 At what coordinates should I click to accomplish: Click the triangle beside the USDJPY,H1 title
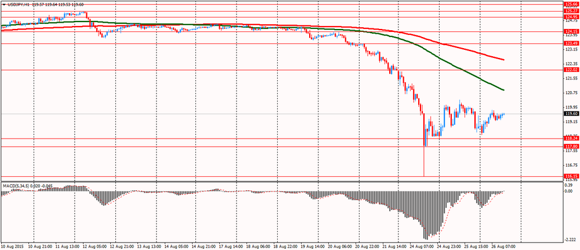coord(3,5)
